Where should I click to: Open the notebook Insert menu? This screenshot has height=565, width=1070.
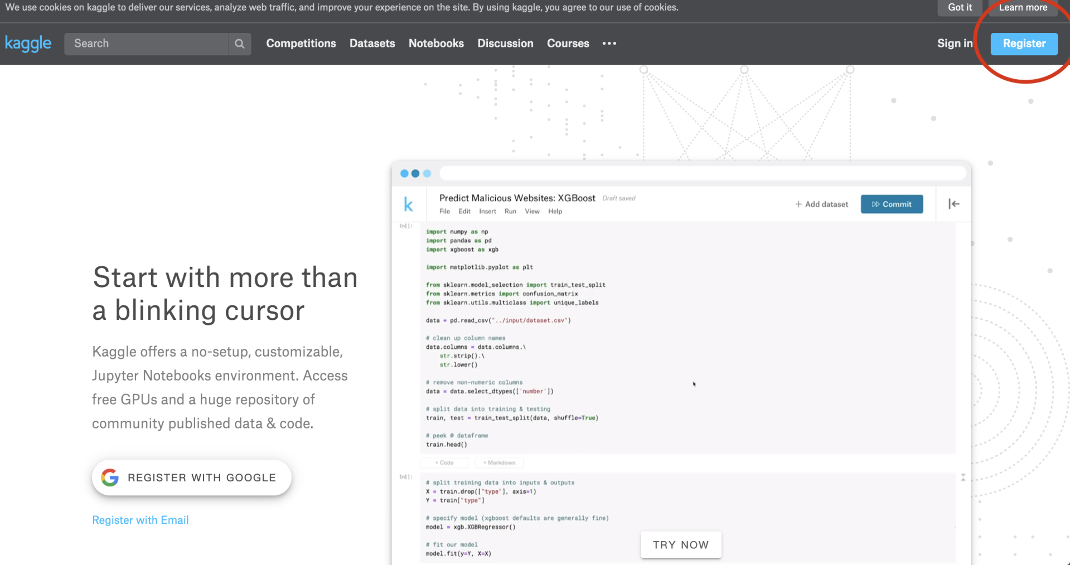coord(487,211)
